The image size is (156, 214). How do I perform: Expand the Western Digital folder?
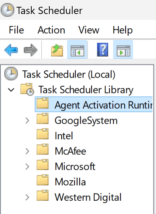point(27,197)
